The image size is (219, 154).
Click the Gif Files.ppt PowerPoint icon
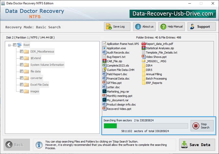tap(105, 83)
